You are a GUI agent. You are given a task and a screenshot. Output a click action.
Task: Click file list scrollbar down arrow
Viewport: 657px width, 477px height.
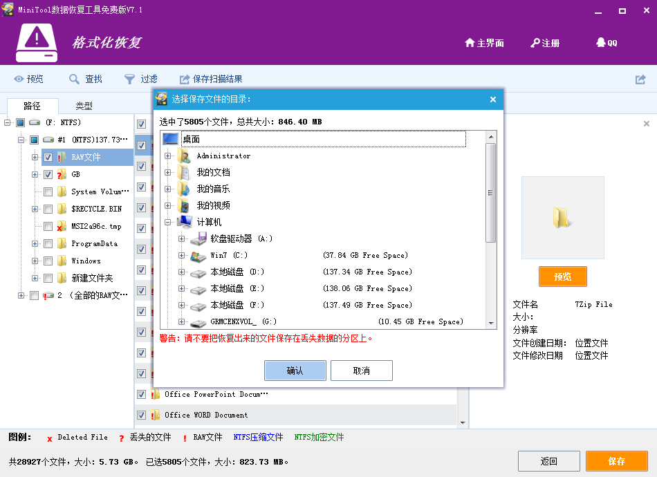(463, 422)
